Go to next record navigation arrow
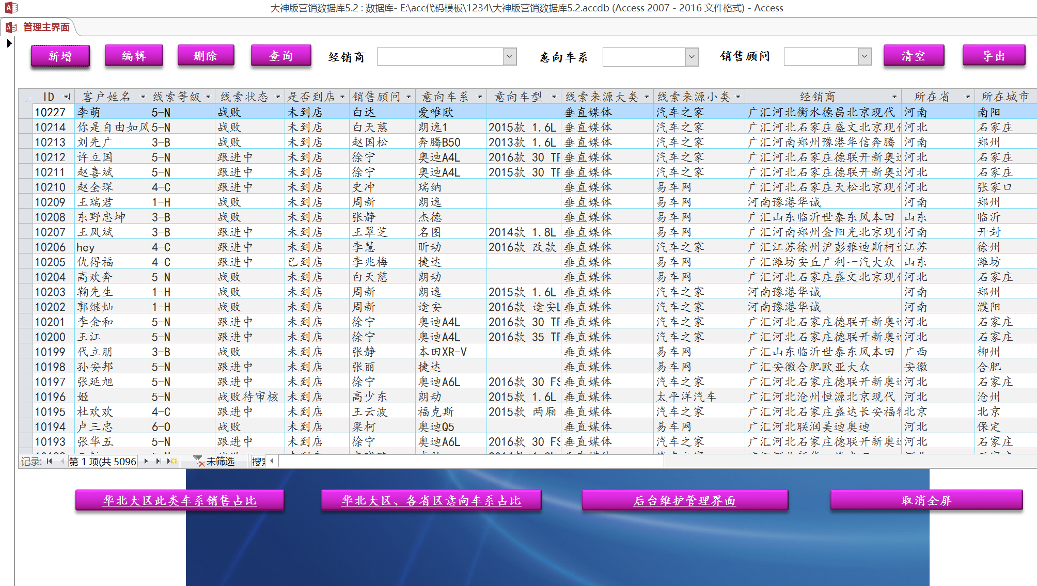This screenshot has height=586, width=1037. click(x=146, y=461)
